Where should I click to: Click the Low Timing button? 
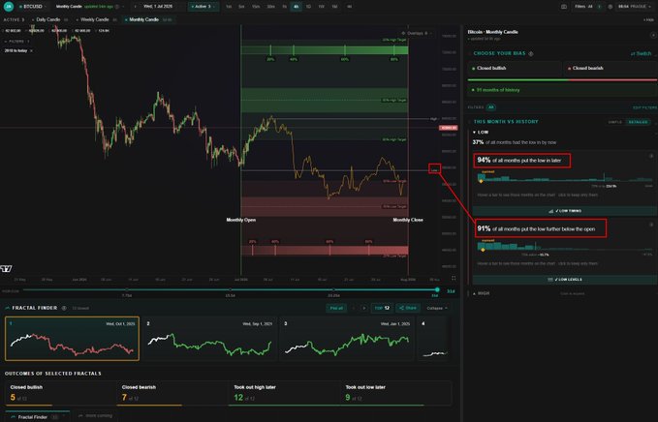coord(565,211)
